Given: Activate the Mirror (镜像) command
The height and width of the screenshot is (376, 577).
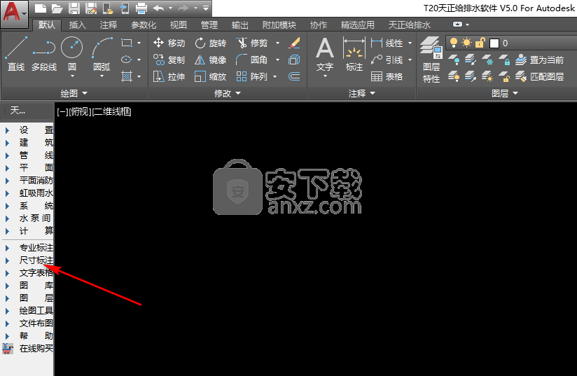Looking at the screenshot, I should tap(211, 60).
